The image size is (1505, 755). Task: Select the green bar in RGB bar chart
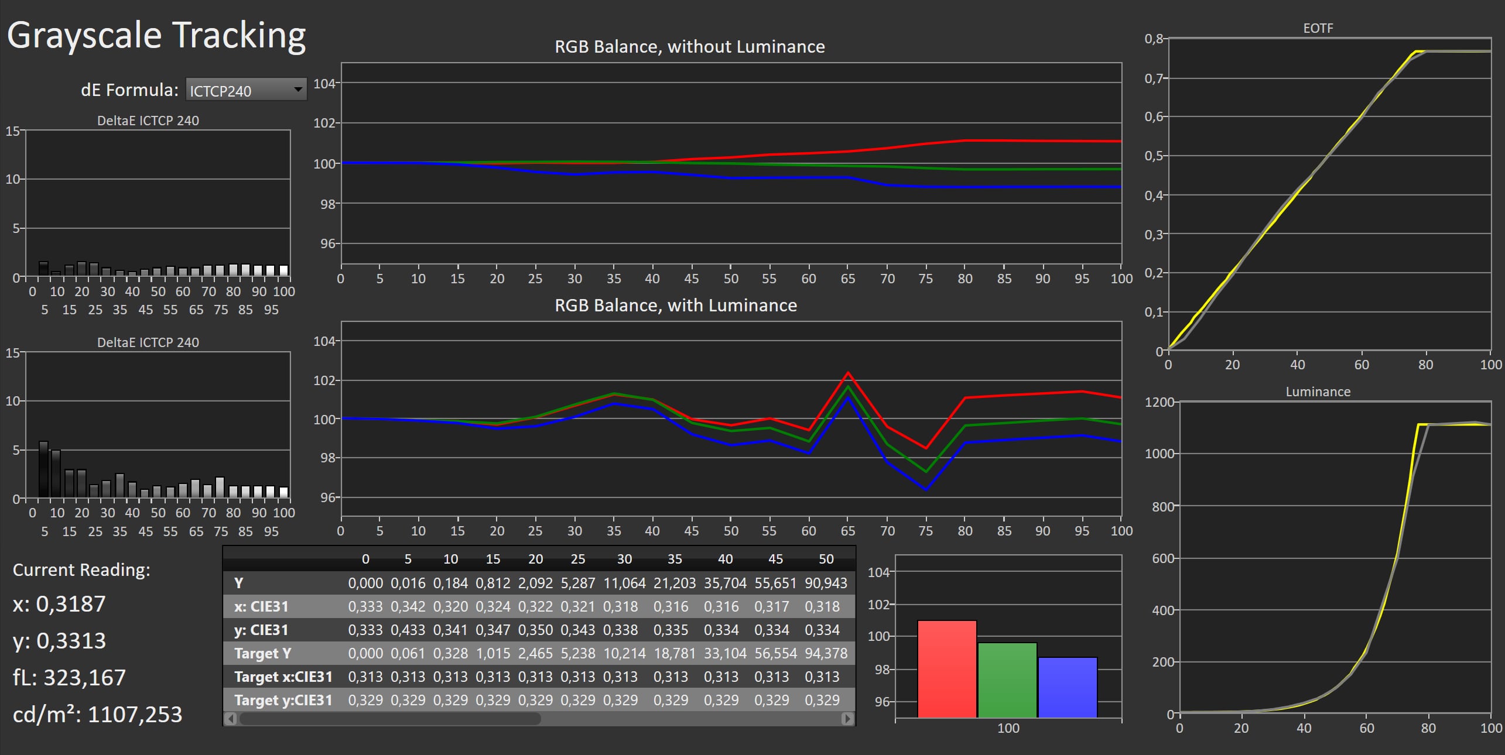pos(1007,680)
